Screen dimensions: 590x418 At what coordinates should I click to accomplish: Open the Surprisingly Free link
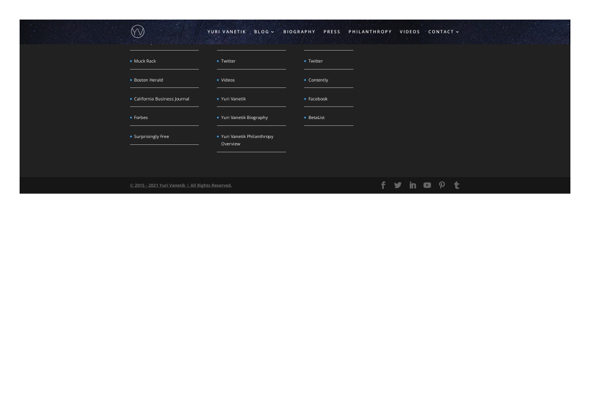click(152, 136)
